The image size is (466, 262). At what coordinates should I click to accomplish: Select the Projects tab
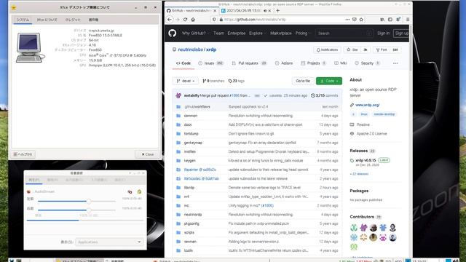click(313, 63)
